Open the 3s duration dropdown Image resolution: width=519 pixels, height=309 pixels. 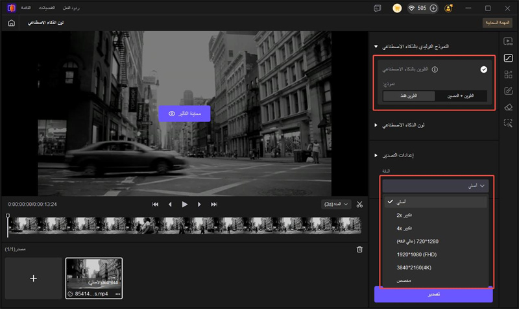point(335,204)
